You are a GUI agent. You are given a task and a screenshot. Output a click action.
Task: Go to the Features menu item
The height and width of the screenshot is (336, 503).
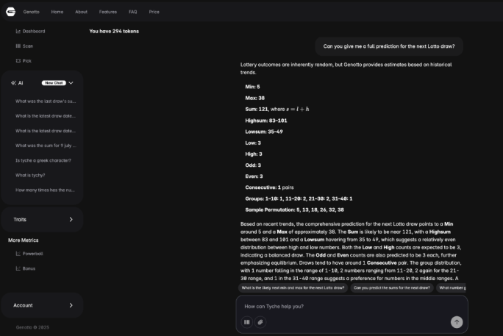(107, 12)
